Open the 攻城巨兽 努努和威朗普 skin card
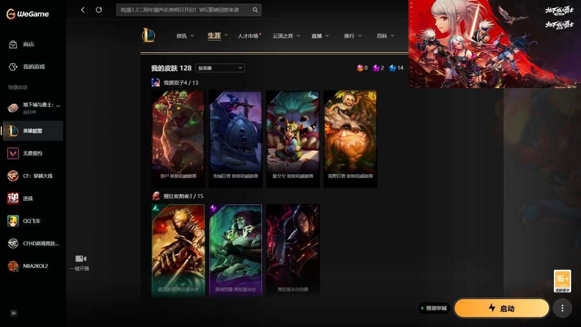The height and width of the screenshot is (327, 581). [236, 139]
